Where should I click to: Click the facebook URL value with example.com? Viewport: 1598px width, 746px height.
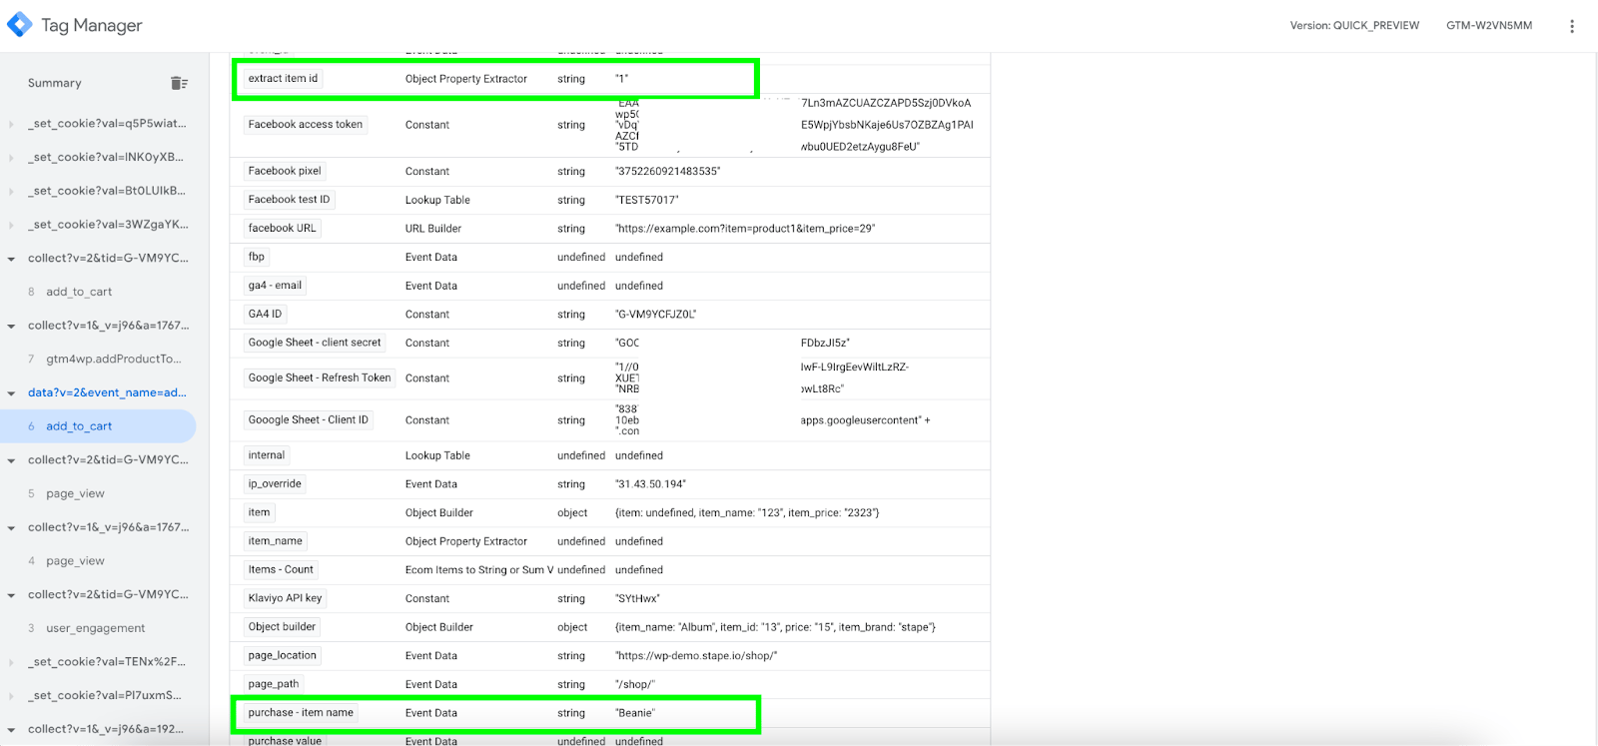click(x=745, y=229)
